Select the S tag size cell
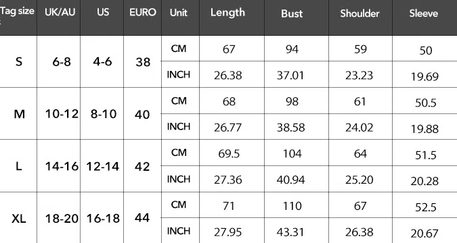Image resolution: width=457 pixels, height=243 pixels. tap(19, 61)
